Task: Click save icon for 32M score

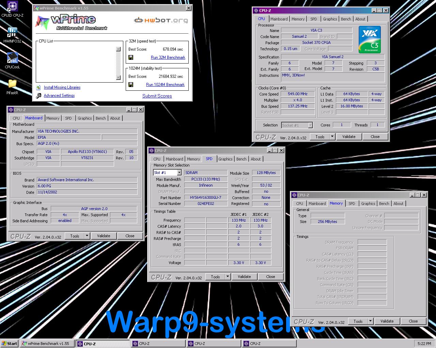Action: click(x=131, y=57)
